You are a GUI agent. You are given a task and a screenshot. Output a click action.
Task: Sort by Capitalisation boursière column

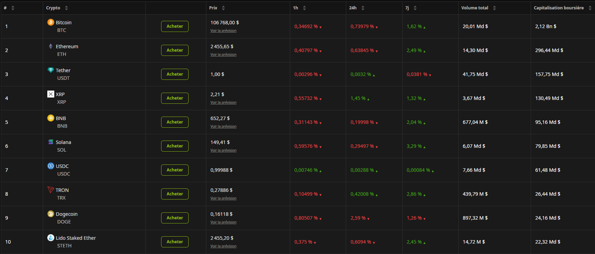coord(590,8)
